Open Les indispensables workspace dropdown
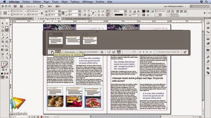Viewport: 211px width, 118px height. pos(175,6)
